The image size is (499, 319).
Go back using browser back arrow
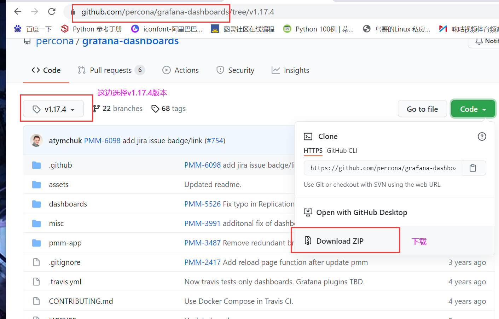(18, 12)
